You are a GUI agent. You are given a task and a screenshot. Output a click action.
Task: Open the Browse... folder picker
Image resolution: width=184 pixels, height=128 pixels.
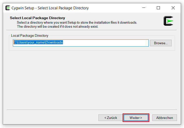pyautogui.click(x=161, y=43)
